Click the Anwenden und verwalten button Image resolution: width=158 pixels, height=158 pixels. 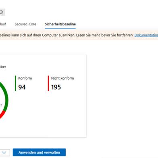point(39,152)
